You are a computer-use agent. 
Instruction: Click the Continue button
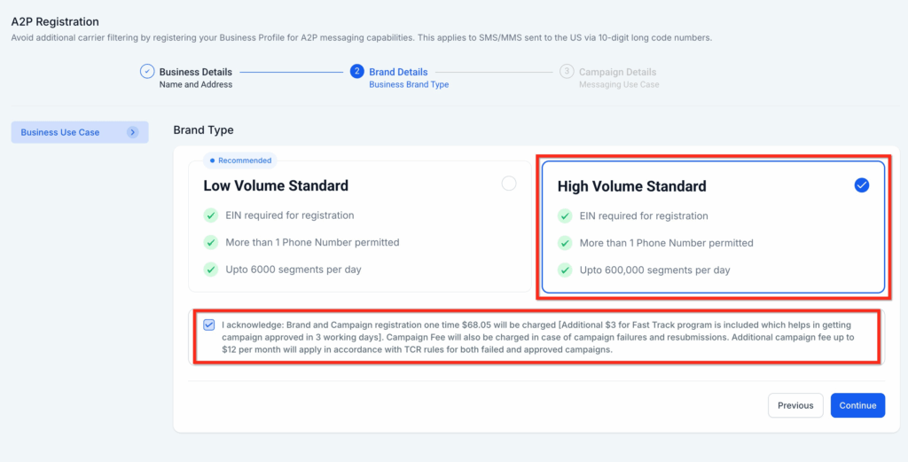click(x=857, y=405)
